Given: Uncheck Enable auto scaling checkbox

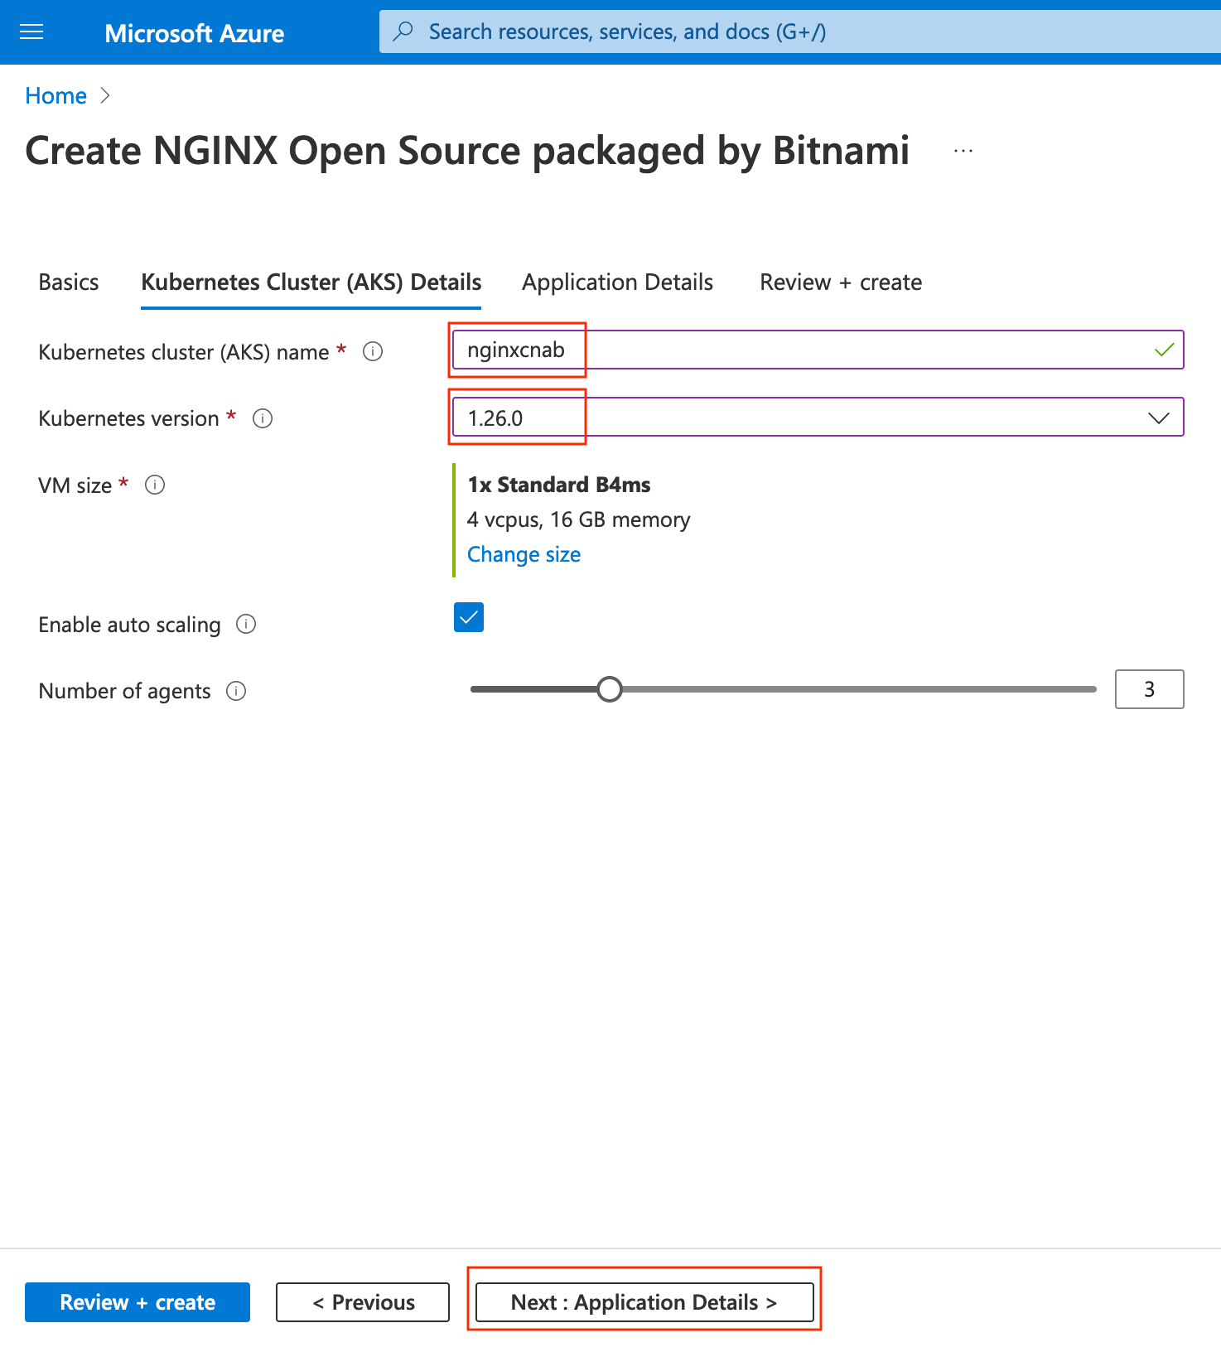Looking at the screenshot, I should 469,617.
